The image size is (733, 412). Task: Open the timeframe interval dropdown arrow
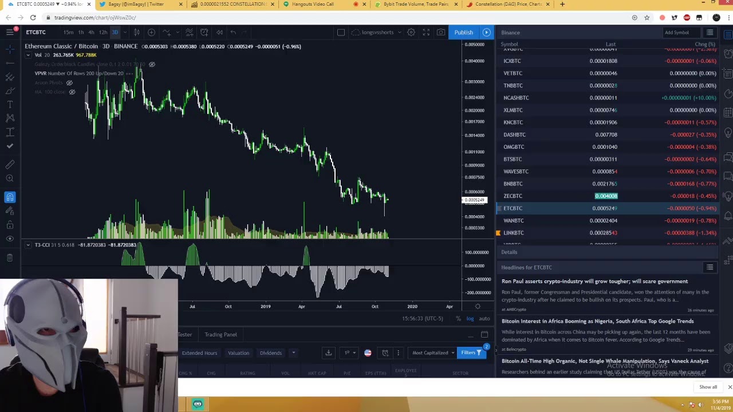[x=125, y=32]
